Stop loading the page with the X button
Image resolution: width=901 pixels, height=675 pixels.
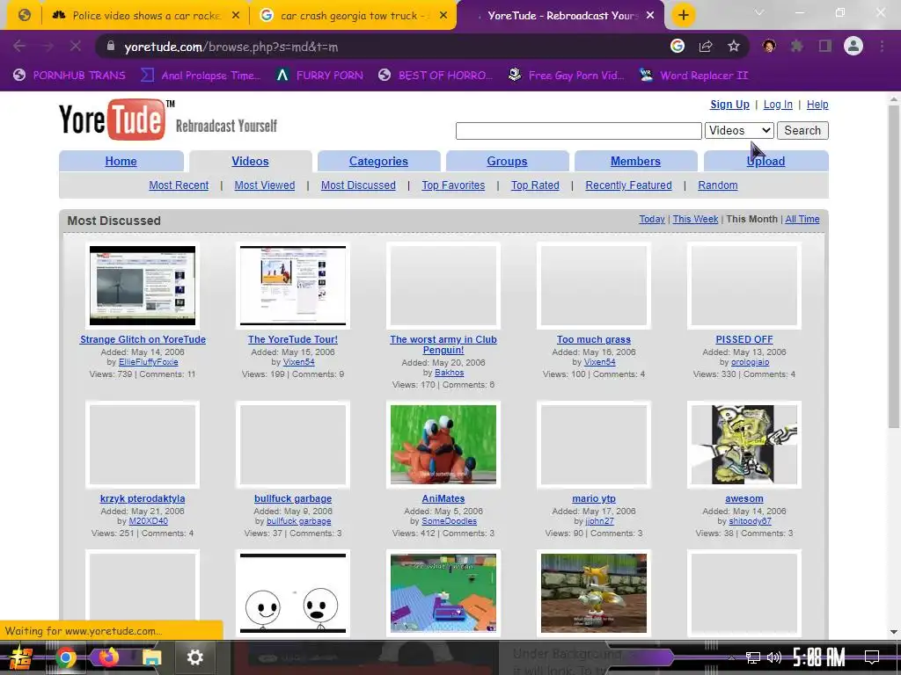(76, 46)
